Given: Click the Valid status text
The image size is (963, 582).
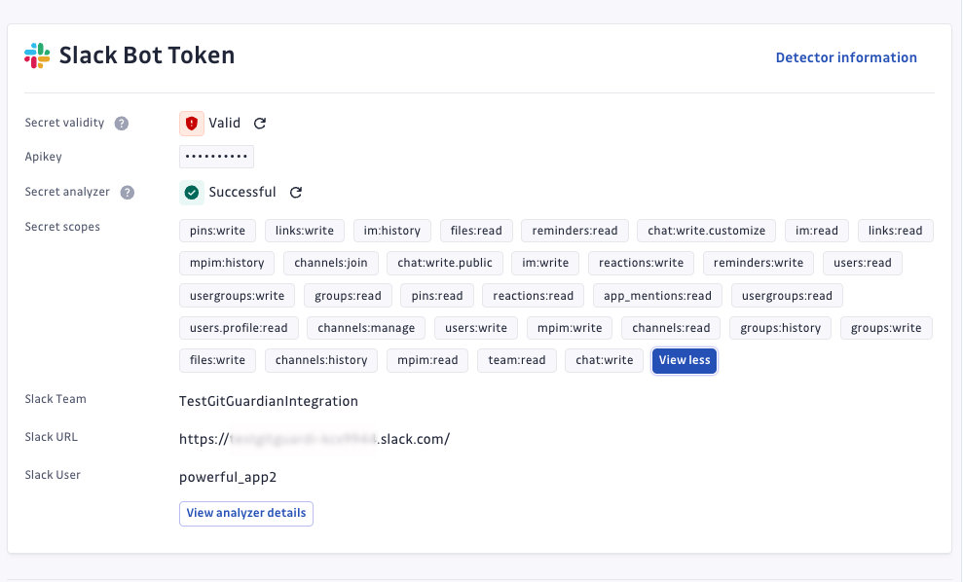Looking at the screenshot, I should tap(225, 124).
